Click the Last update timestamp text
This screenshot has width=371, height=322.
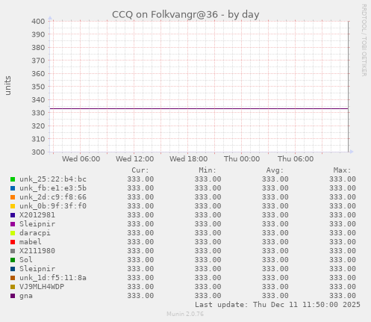point(278,305)
